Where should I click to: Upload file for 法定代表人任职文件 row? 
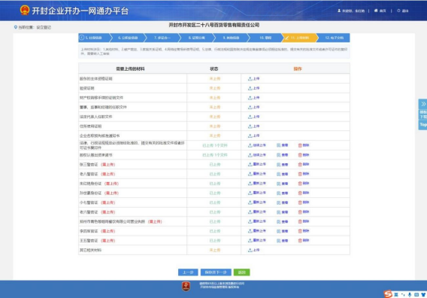(253, 117)
